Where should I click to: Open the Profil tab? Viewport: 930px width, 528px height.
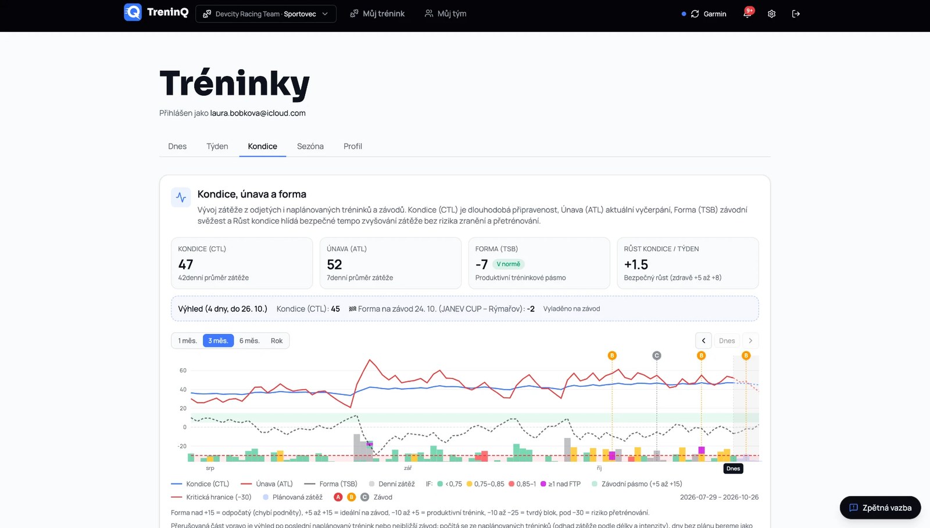click(353, 146)
